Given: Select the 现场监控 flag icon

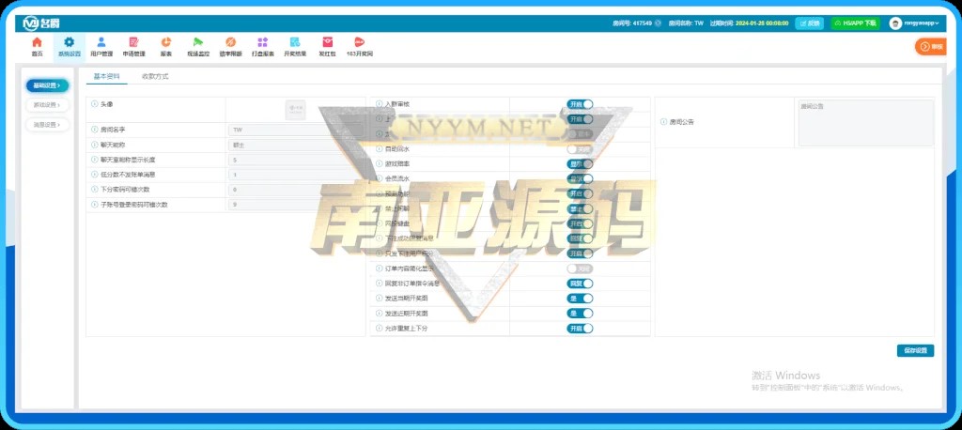Looking at the screenshot, I should click(198, 46).
